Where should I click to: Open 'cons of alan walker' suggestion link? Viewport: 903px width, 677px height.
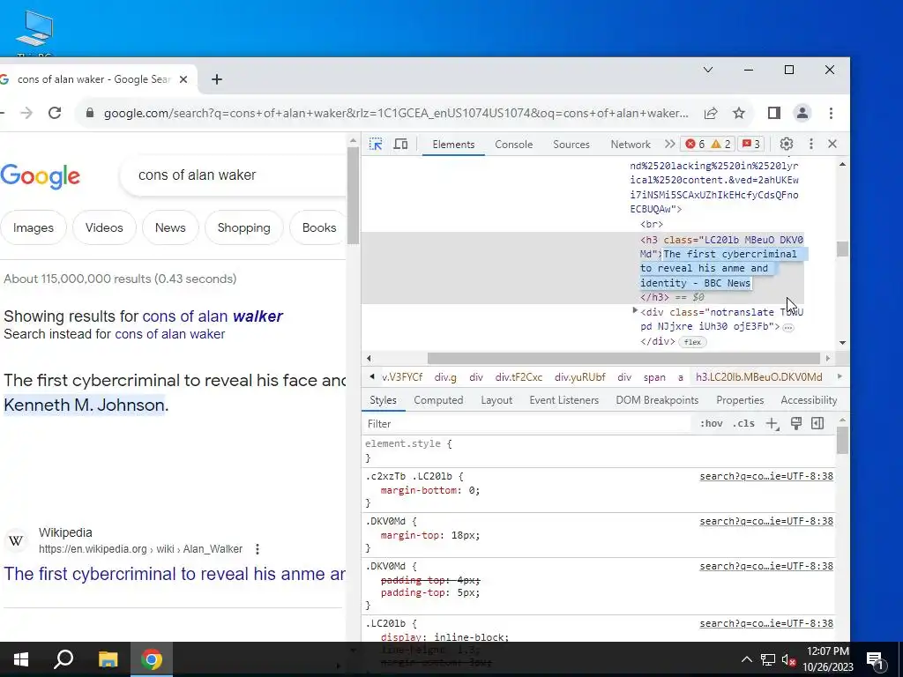tap(213, 316)
